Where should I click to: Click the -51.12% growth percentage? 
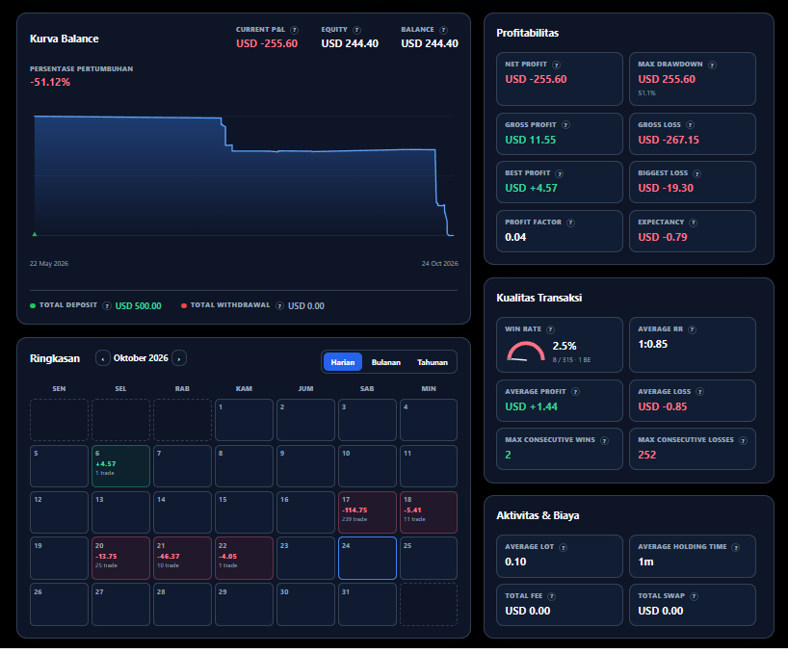tap(50, 83)
